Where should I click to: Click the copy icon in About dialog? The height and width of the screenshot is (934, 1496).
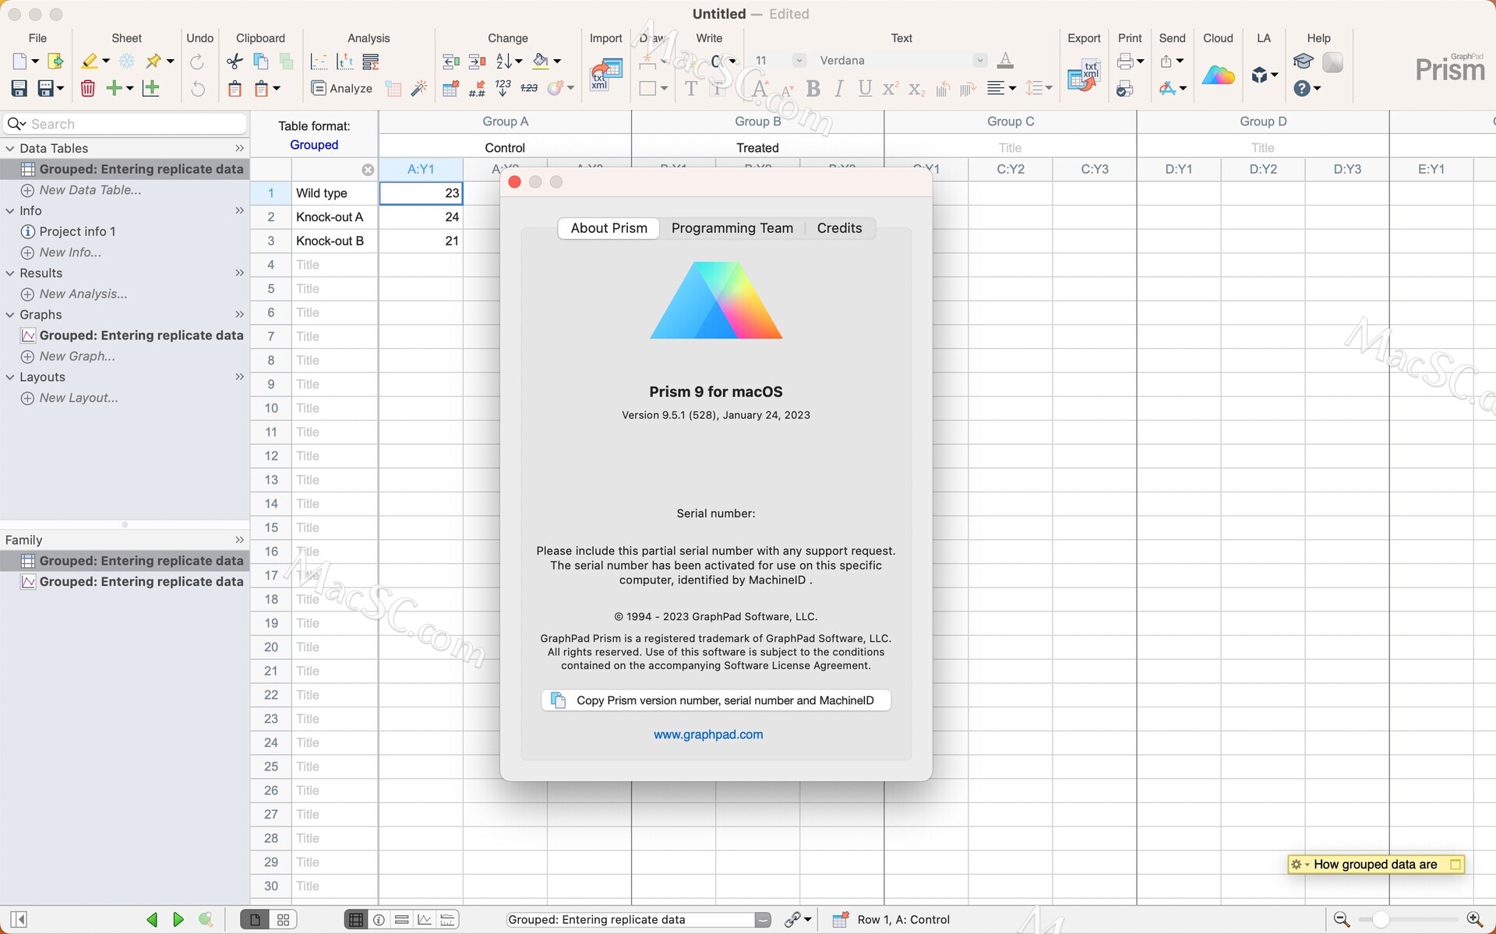pos(558,700)
